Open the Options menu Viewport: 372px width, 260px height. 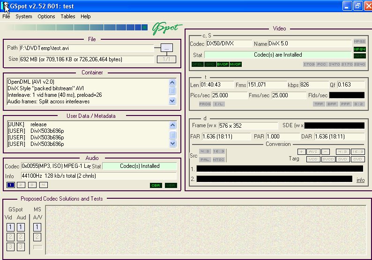[46, 16]
